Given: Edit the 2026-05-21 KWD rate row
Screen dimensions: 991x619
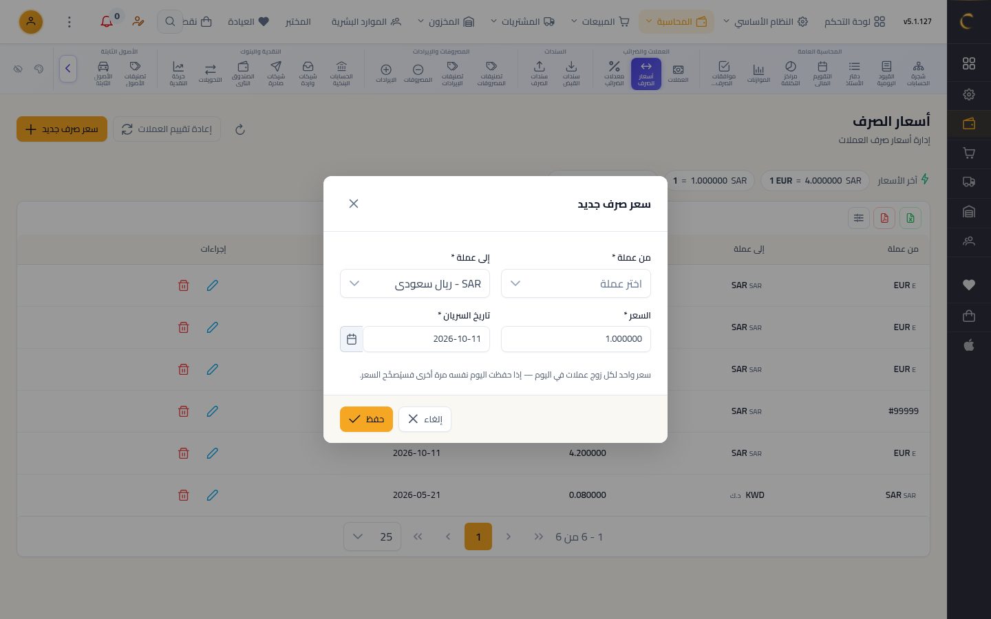Looking at the screenshot, I should [213, 495].
